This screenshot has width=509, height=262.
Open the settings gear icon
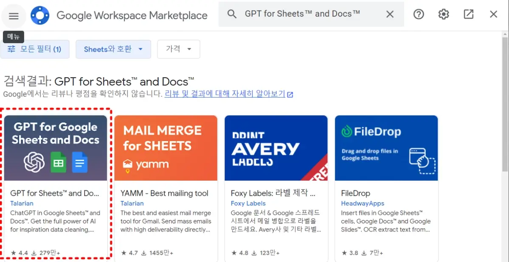coord(444,14)
